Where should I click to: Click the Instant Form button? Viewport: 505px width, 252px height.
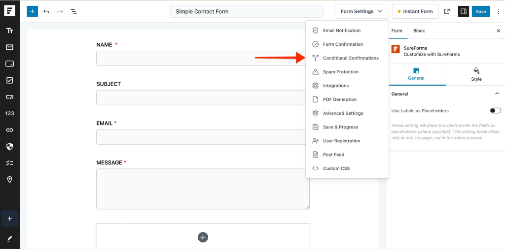[x=415, y=11]
